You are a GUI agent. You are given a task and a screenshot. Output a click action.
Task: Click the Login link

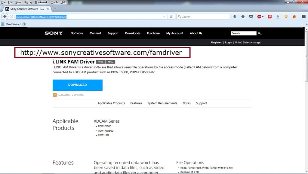pyautogui.click(x=229, y=42)
